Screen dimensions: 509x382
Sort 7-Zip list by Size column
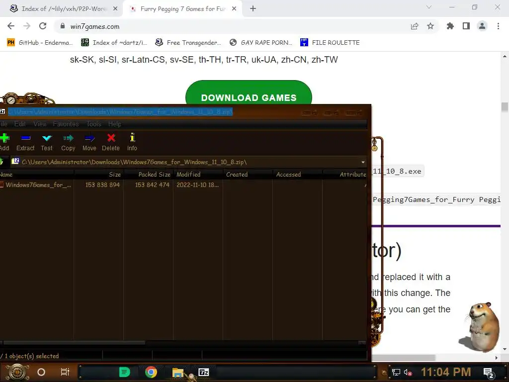(99, 175)
